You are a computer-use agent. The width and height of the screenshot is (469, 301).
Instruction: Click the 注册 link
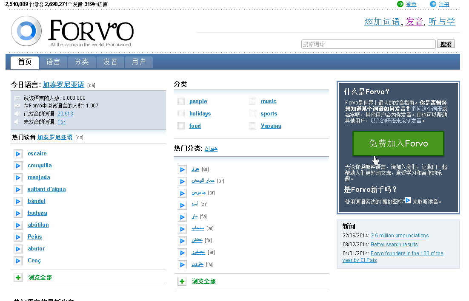444,4
